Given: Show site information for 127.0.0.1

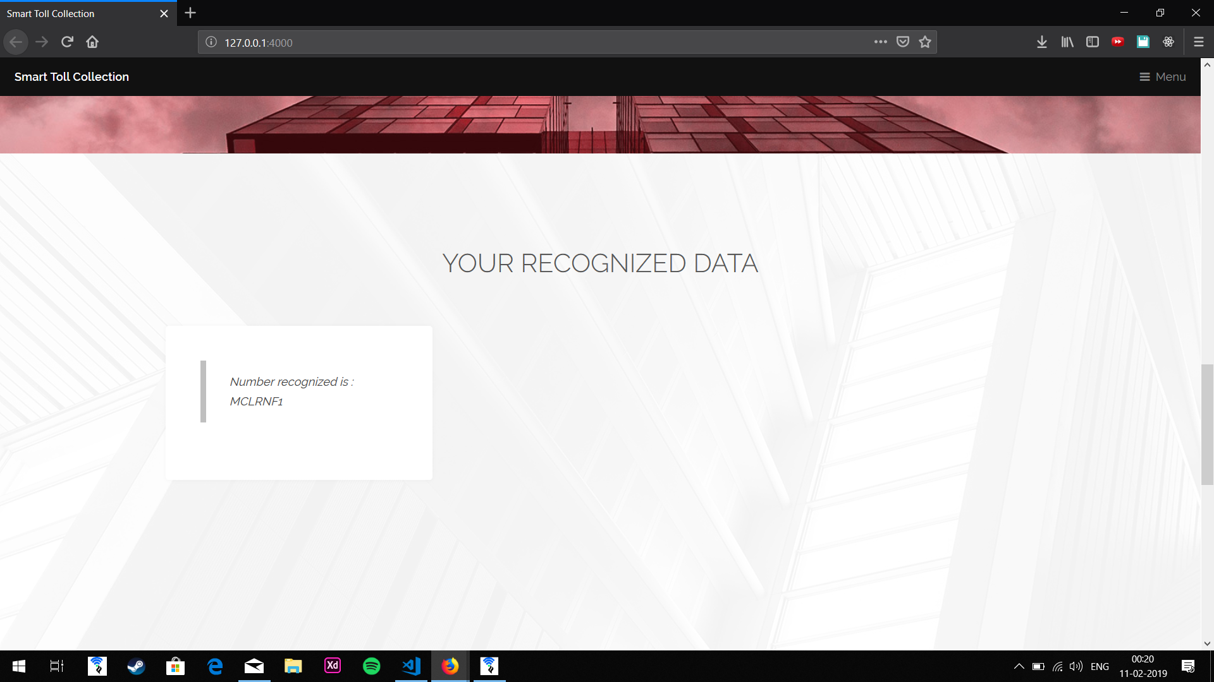Looking at the screenshot, I should [x=211, y=42].
